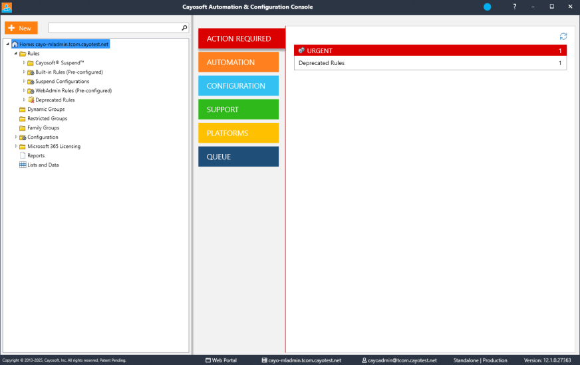The width and height of the screenshot is (580, 365).
Task: Select Family Groups label in tree
Action: tap(43, 127)
